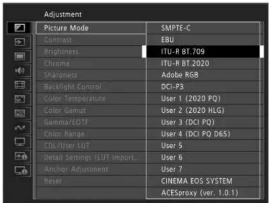Choose Adobe RGB picture mode
The image size is (269, 203).
coord(203,75)
